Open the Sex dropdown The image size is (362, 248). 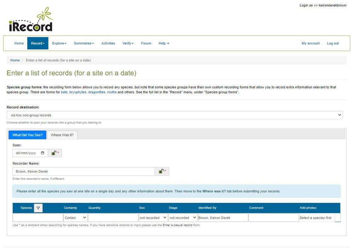pos(153,218)
